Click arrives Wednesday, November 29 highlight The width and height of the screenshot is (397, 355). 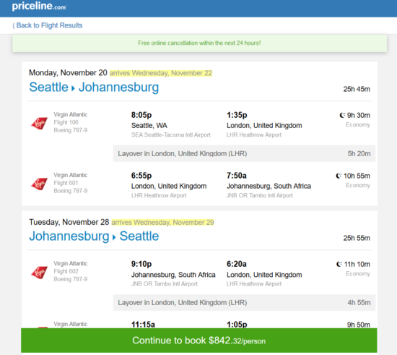point(162,223)
